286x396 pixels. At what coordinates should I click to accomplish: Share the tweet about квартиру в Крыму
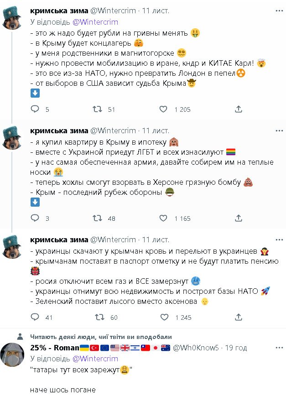tap(238, 219)
